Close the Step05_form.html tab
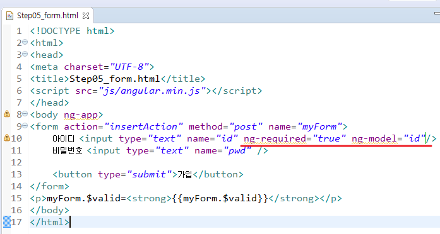 pos(86,16)
